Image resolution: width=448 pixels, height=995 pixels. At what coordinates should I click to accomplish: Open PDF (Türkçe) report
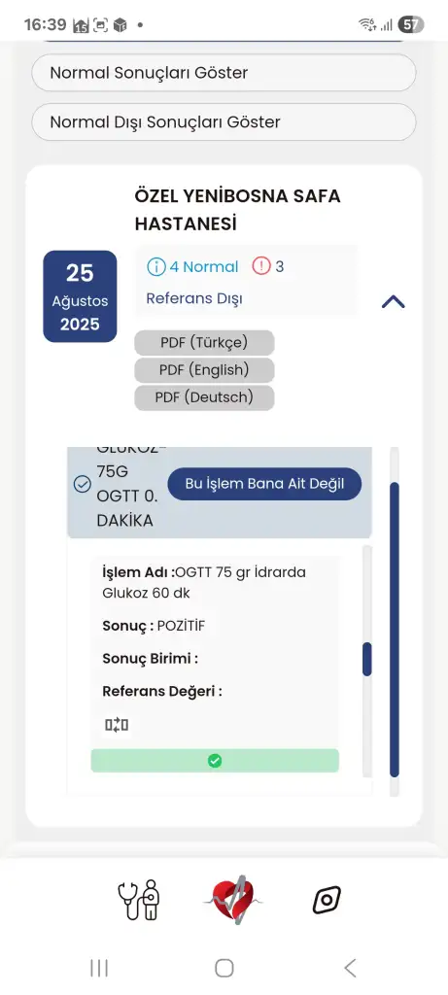204,343
